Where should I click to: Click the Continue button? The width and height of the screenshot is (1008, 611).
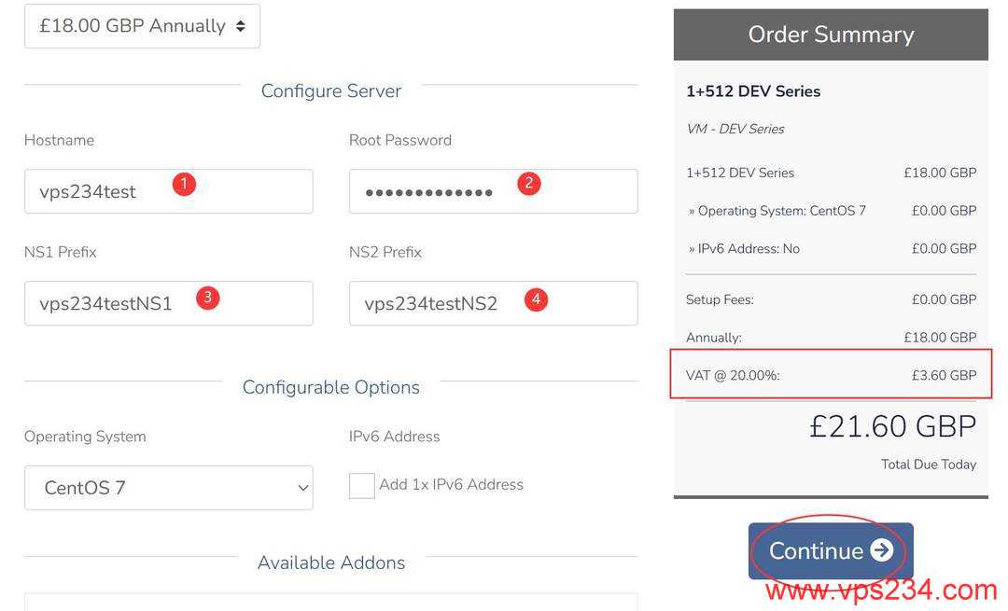[830, 550]
